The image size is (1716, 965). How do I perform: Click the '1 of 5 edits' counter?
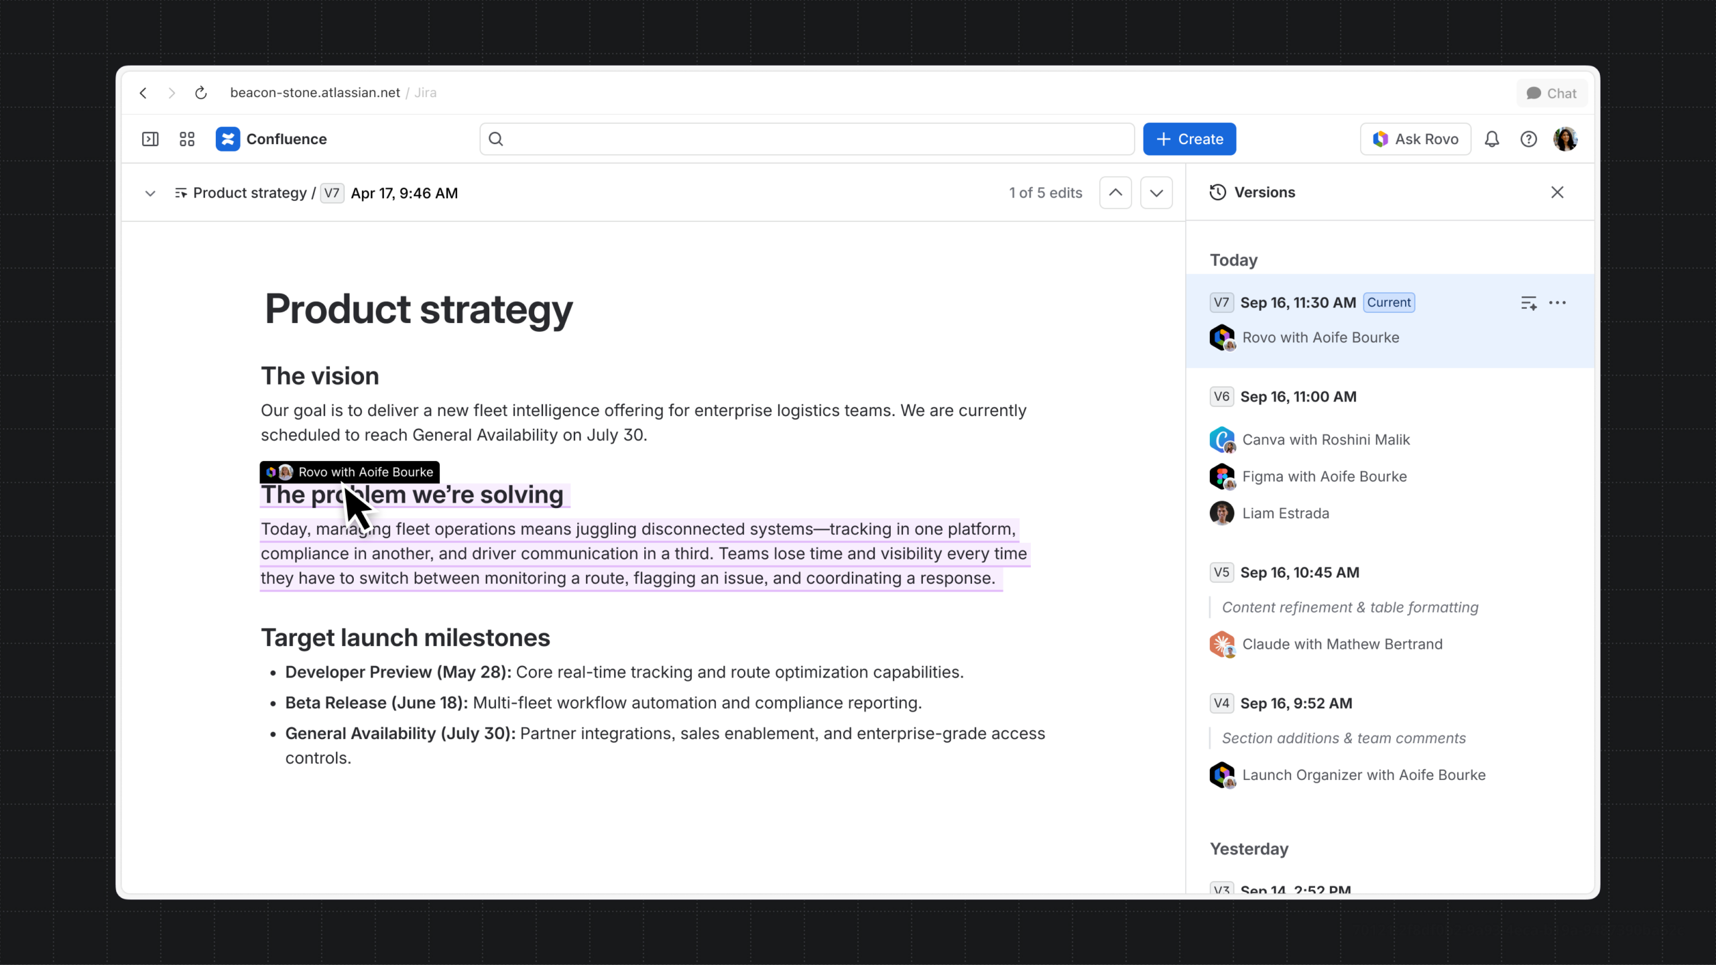[1046, 193]
